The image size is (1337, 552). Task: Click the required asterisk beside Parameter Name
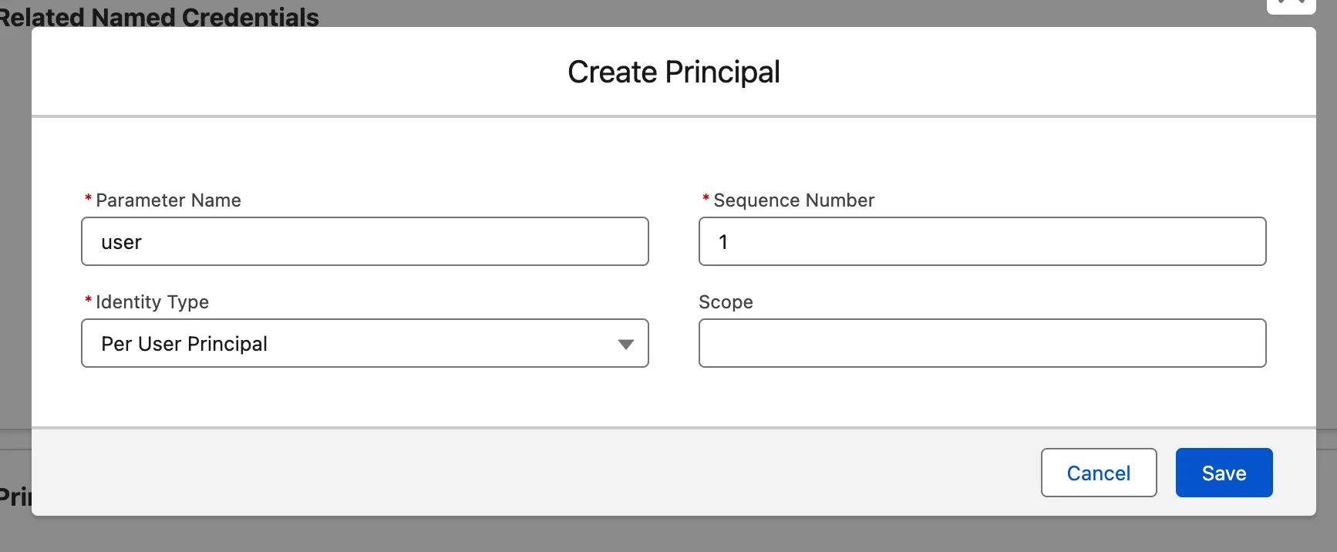coord(88,200)
